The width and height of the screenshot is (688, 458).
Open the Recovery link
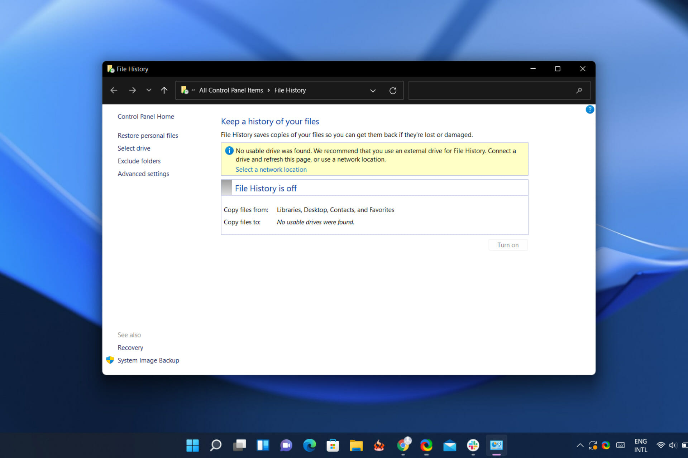click(130, 347)
